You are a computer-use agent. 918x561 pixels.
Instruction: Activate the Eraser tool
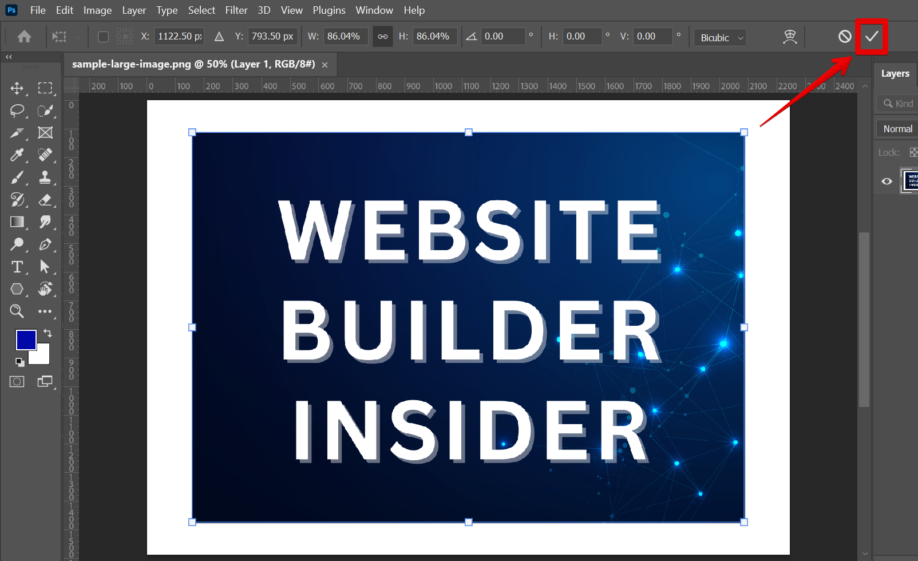click(45, 200)
